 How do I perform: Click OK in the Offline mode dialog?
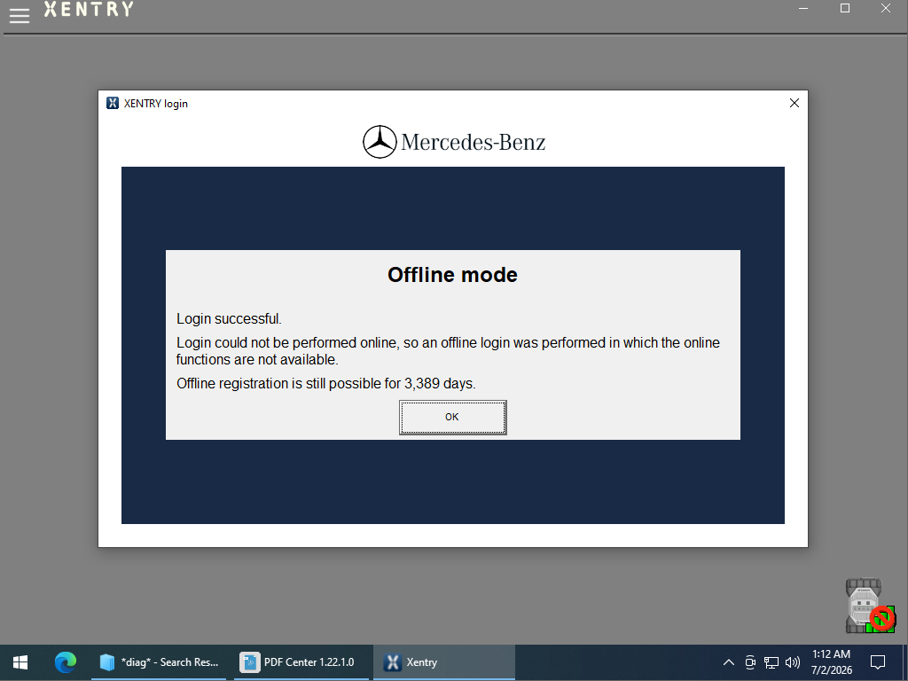pos(452,417)
